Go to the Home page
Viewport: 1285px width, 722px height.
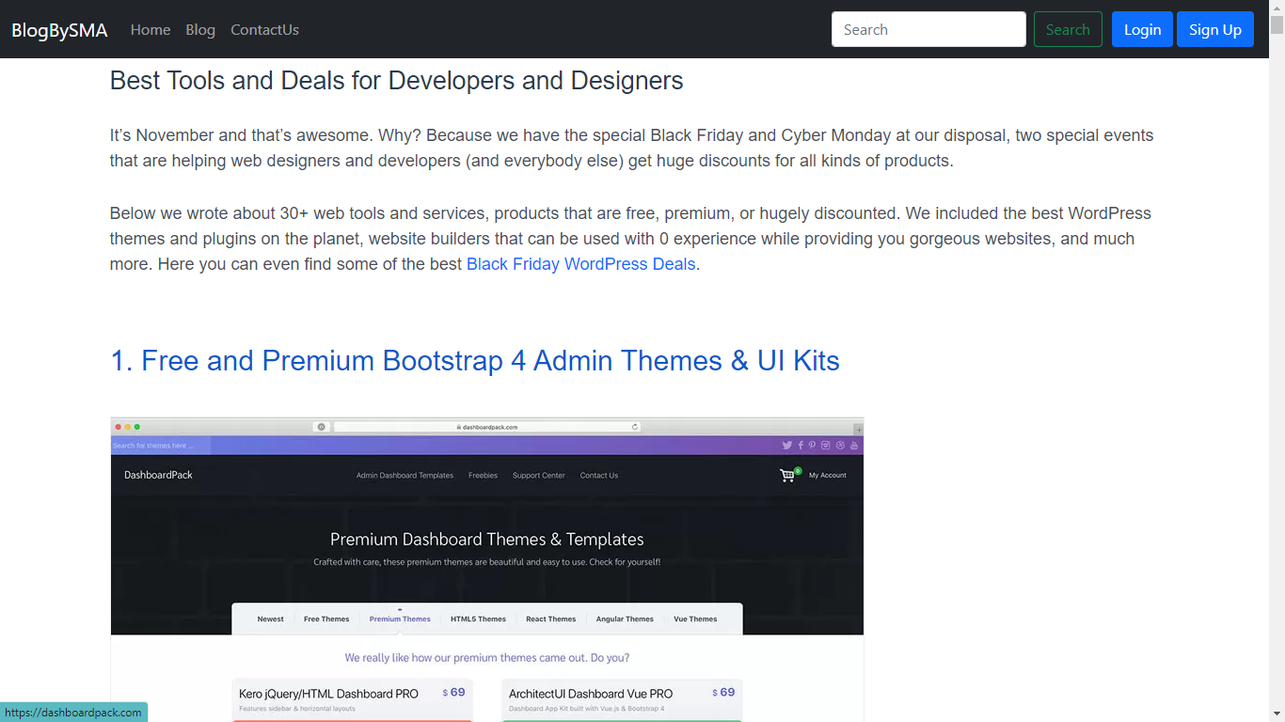pos(151,30)
